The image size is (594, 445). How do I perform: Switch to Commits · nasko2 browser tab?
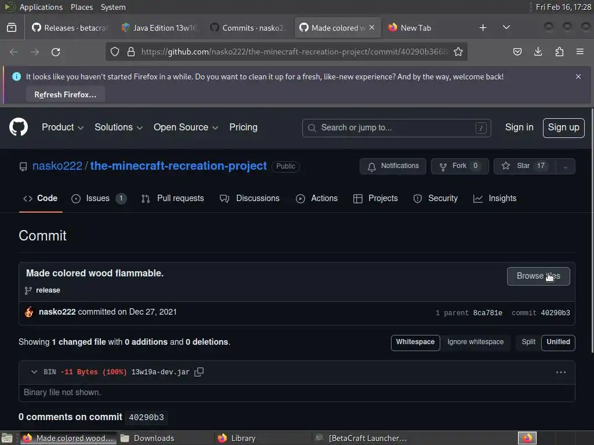tap(248, 28)
